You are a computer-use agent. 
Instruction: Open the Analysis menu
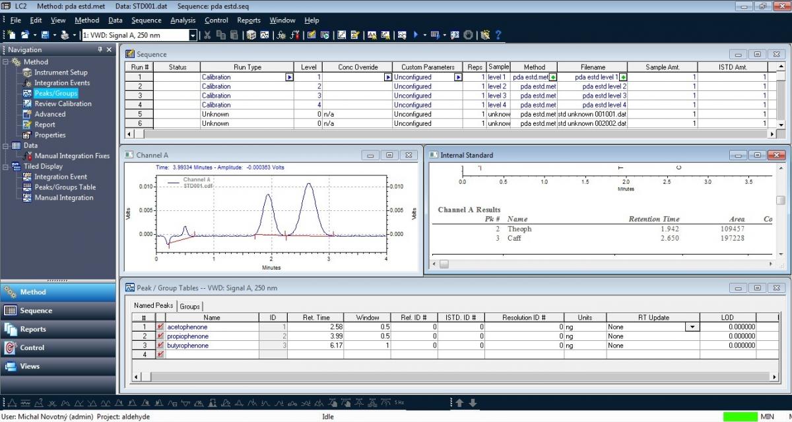pos(183,20)
